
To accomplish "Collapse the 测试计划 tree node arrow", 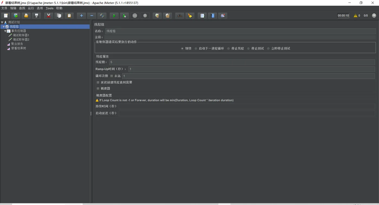I will (x=2, y=22).
